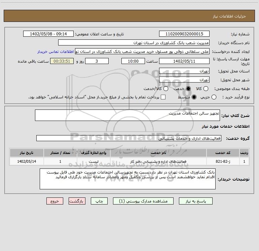
Task: Open مشاهده مدارک پیوستی (1)
Action: point(143,201)
